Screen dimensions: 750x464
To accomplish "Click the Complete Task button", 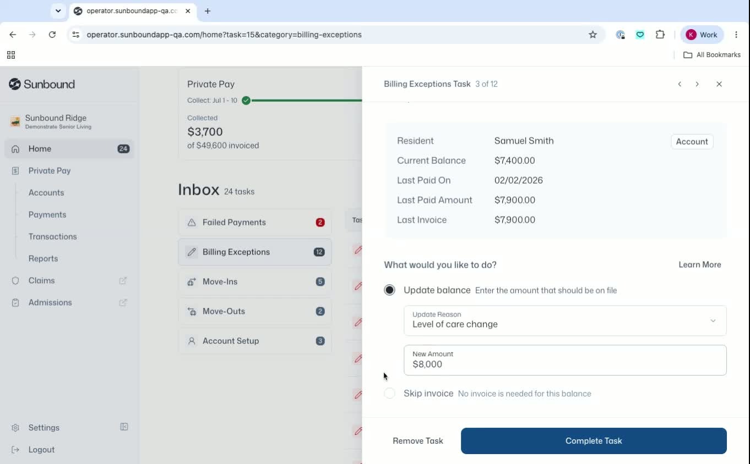I will (594, 441).
